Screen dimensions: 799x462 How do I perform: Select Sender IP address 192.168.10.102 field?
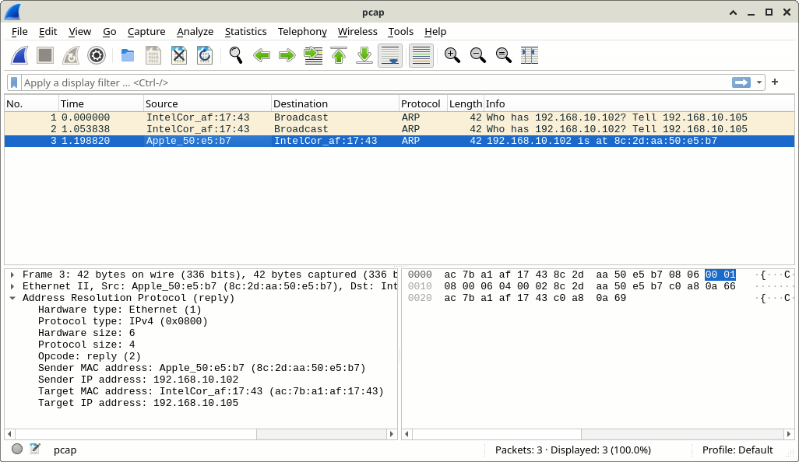coord(138,380)
